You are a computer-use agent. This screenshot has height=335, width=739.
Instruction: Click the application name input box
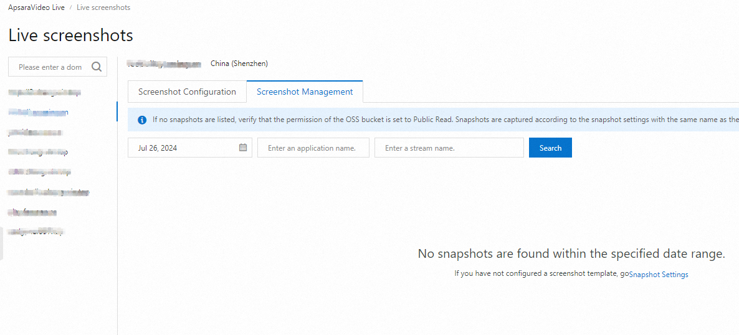tap(313, 148)
